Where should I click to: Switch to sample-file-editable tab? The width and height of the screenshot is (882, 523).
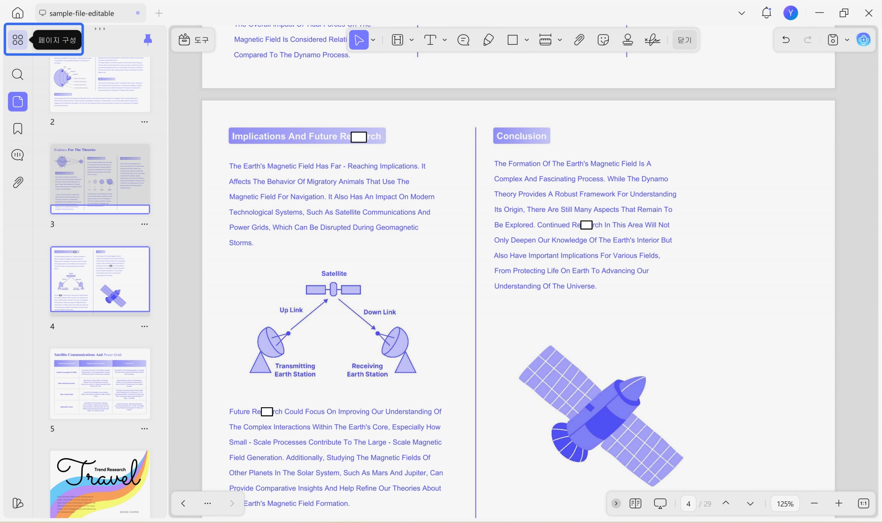[x=91, y=13]
